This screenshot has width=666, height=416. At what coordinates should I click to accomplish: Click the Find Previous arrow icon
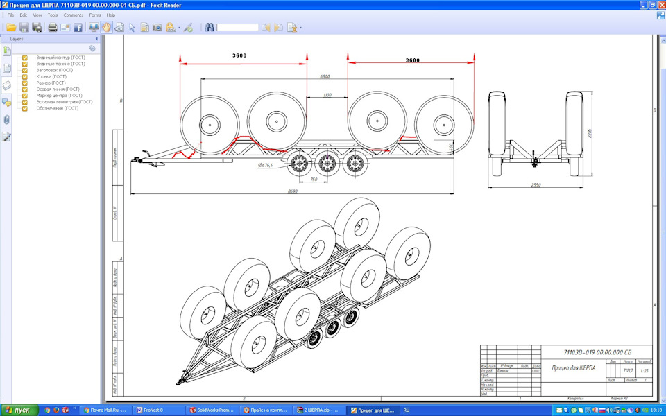[x=266, y=28]
